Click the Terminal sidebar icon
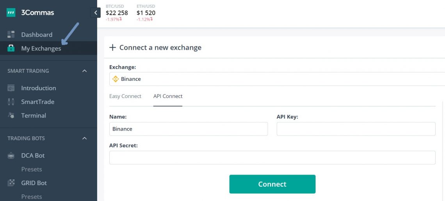The image size is (445, 201). tap(11, 115)
